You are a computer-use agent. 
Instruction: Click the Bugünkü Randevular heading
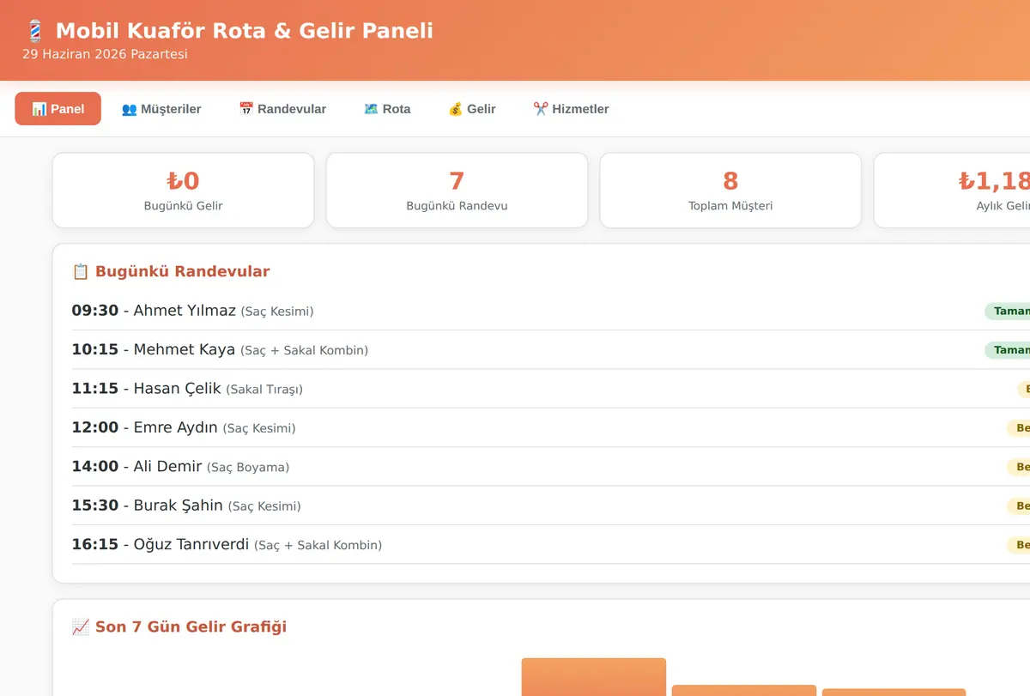click(x=171, y=271)
